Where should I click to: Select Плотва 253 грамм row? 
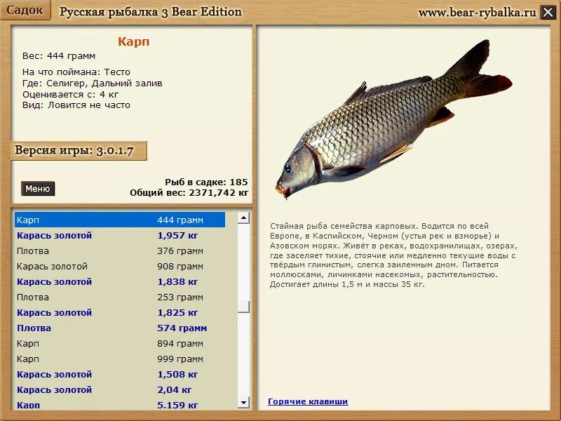click(120, 297)
